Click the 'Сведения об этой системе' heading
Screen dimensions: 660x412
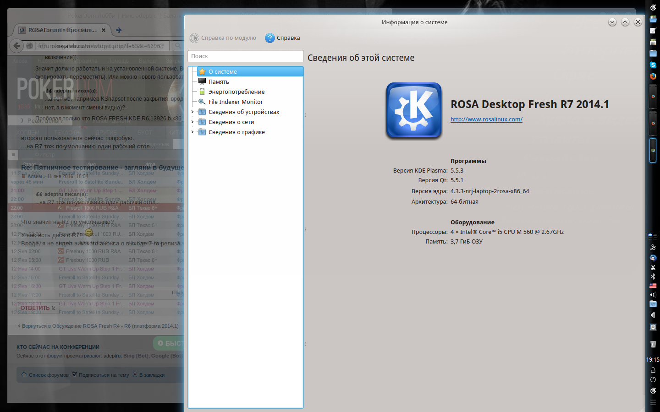[361, 58]
